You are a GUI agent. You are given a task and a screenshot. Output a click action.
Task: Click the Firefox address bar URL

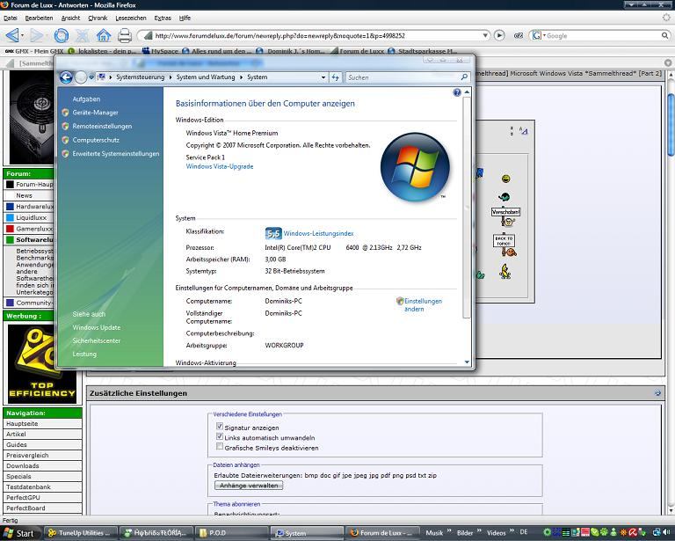point(279,35)
